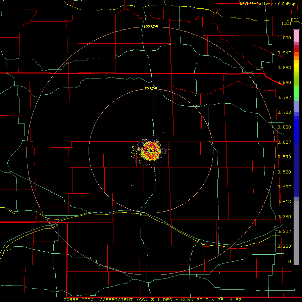Pick the red segment of the colorbar
Image resolution: width=302 pixels, height=302 pixels.
point(296,50)
